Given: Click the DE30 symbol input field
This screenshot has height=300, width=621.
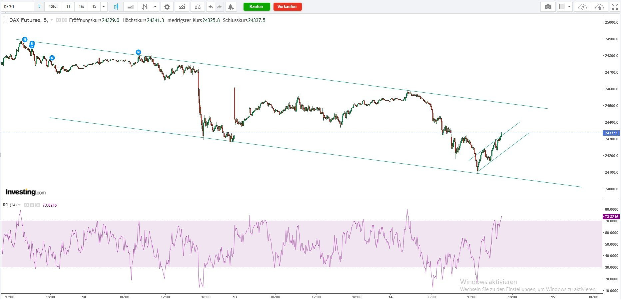Looking at the screenshot, I should tap(17, 7).
